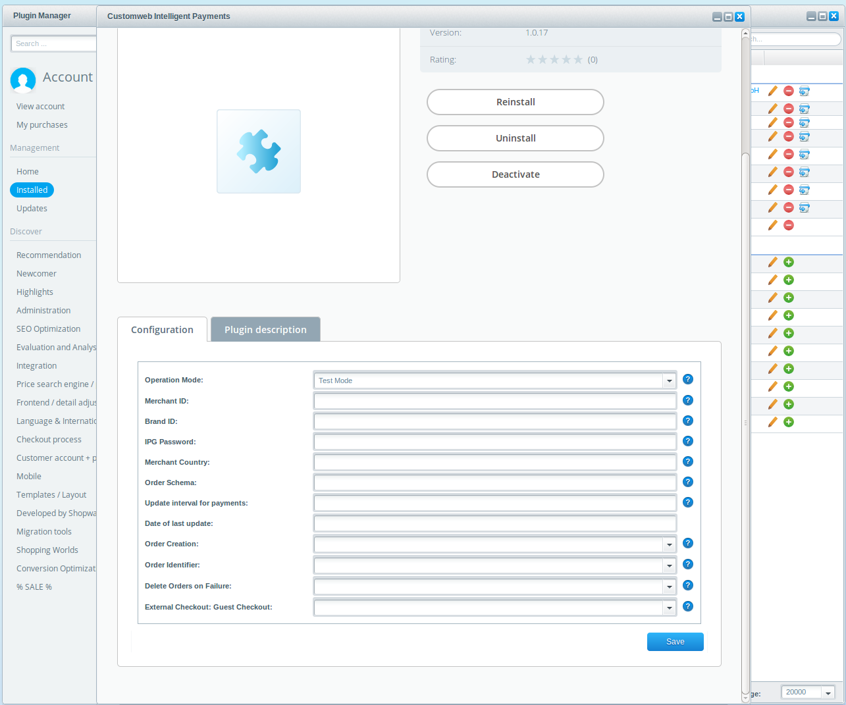Open help for Order Schema field
The width and height of the screenshot is (846, 705).
point(688,482)
